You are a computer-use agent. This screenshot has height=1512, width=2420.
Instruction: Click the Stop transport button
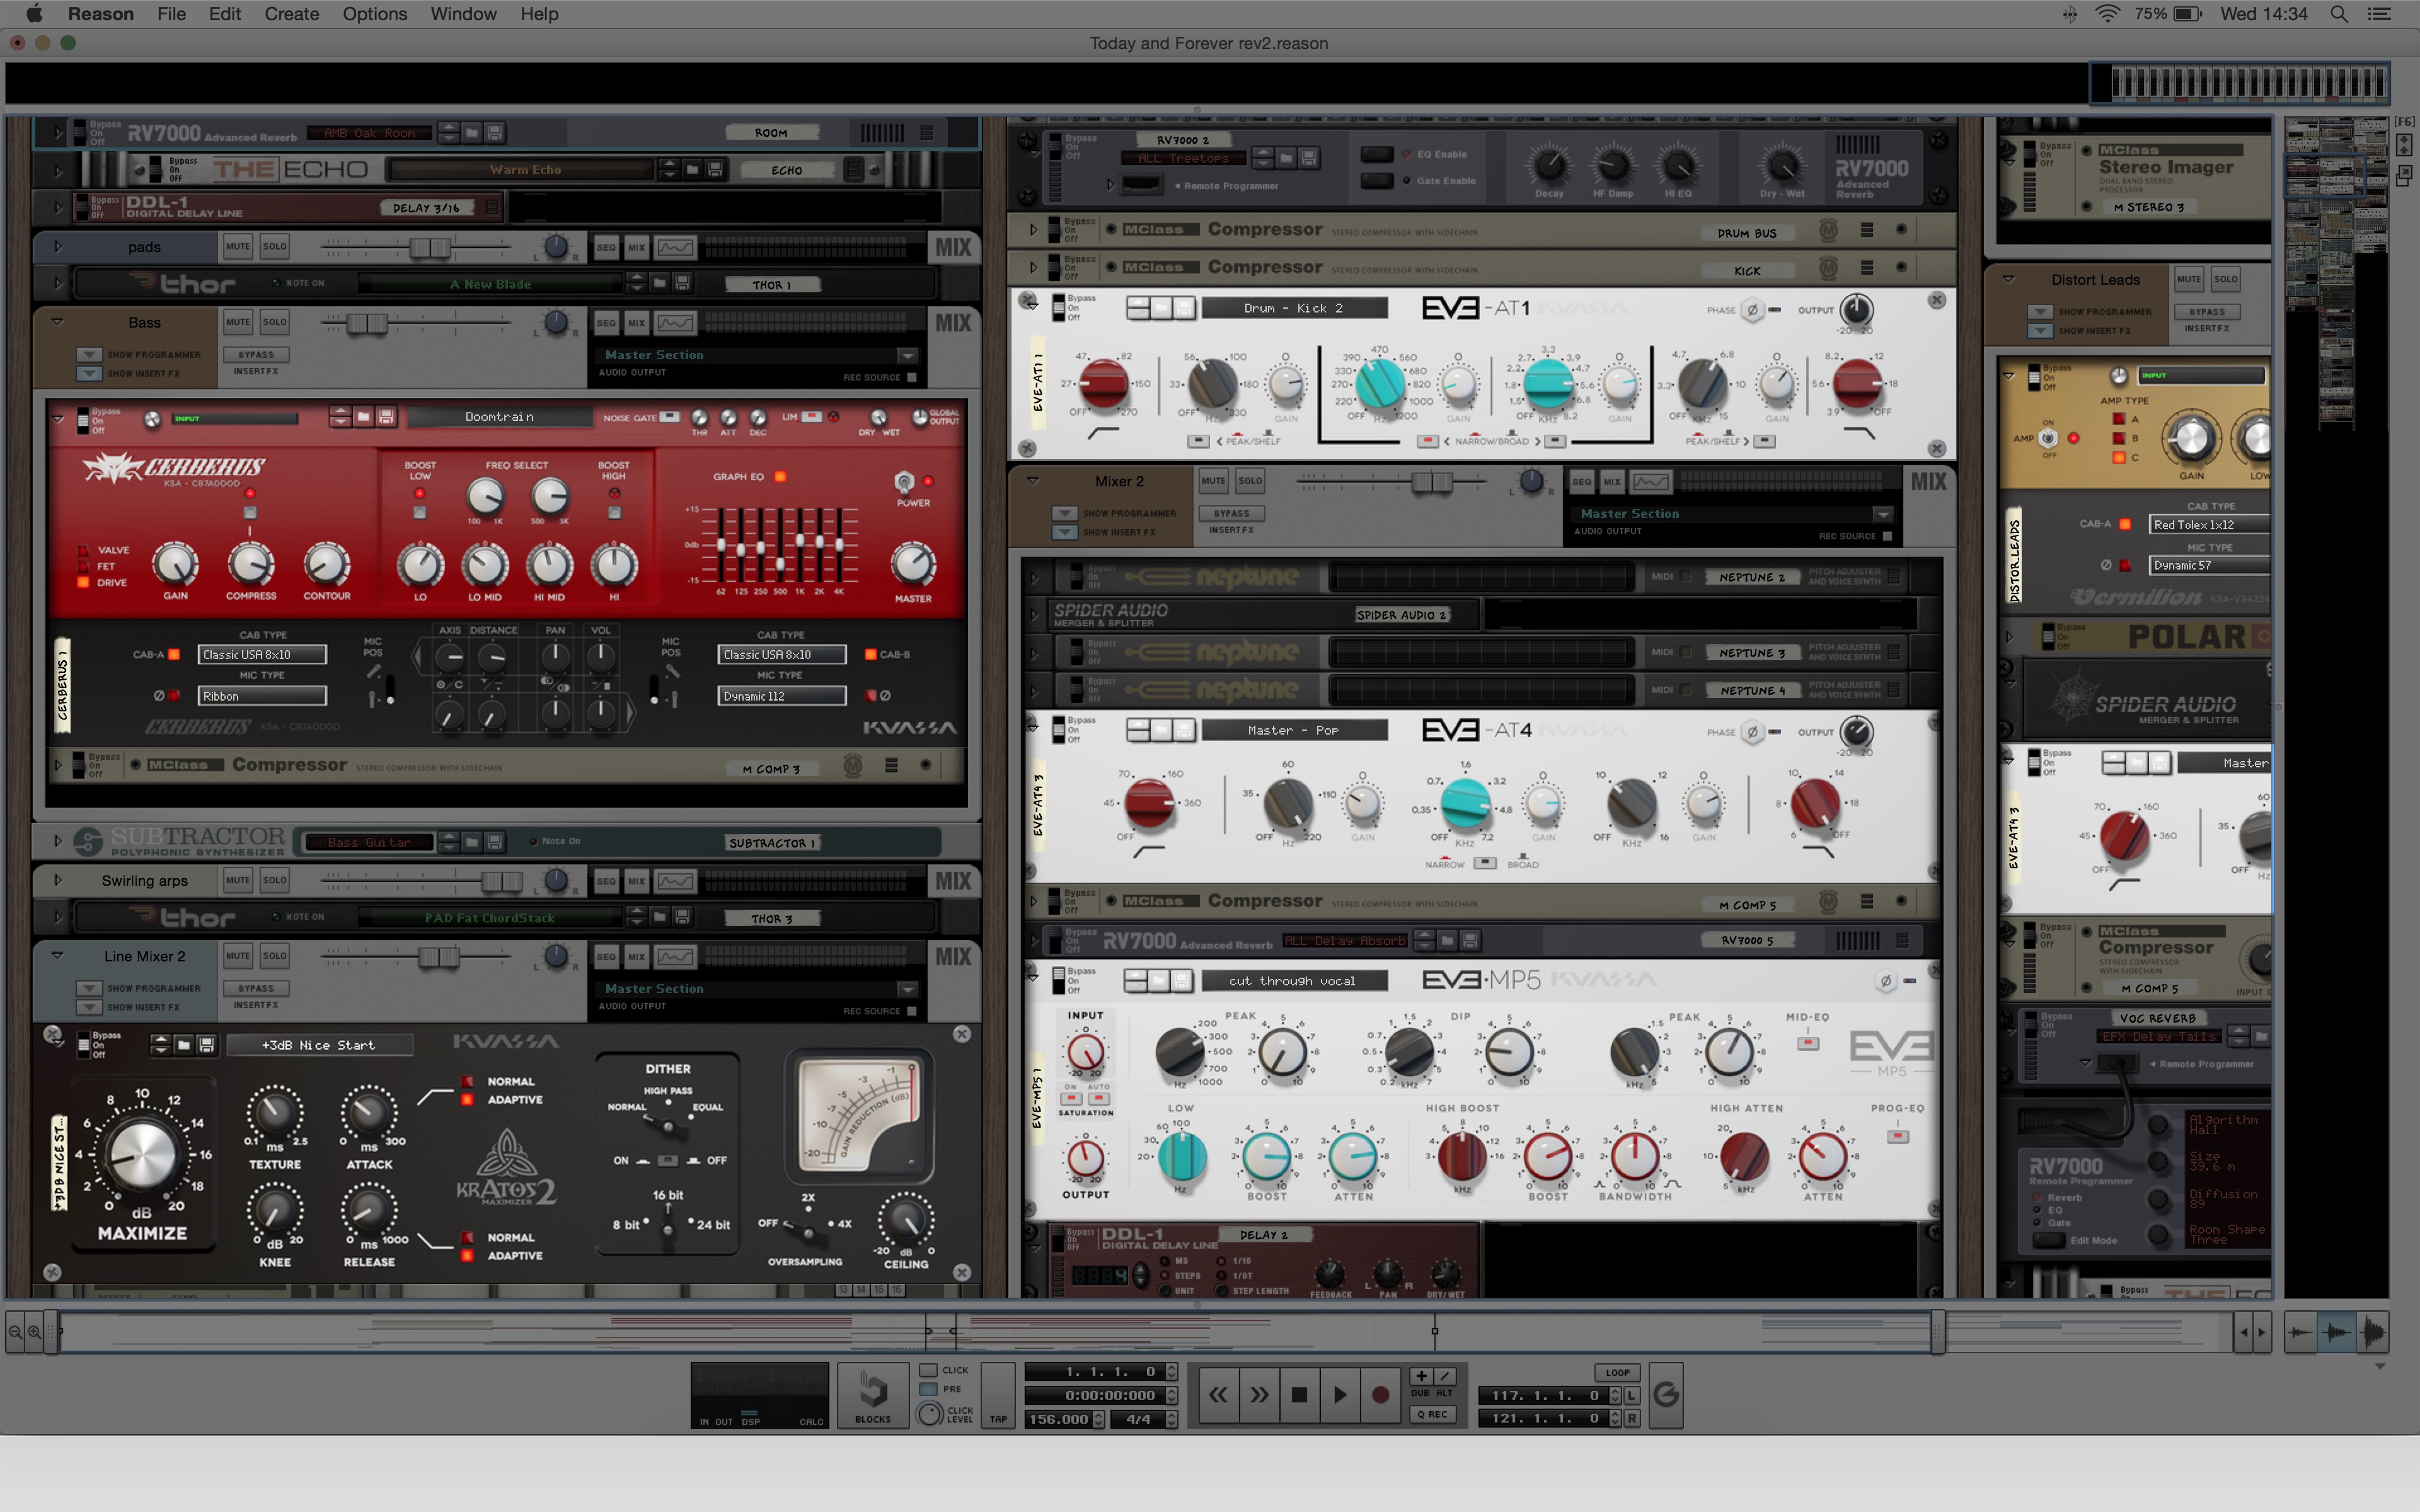1299,1394
